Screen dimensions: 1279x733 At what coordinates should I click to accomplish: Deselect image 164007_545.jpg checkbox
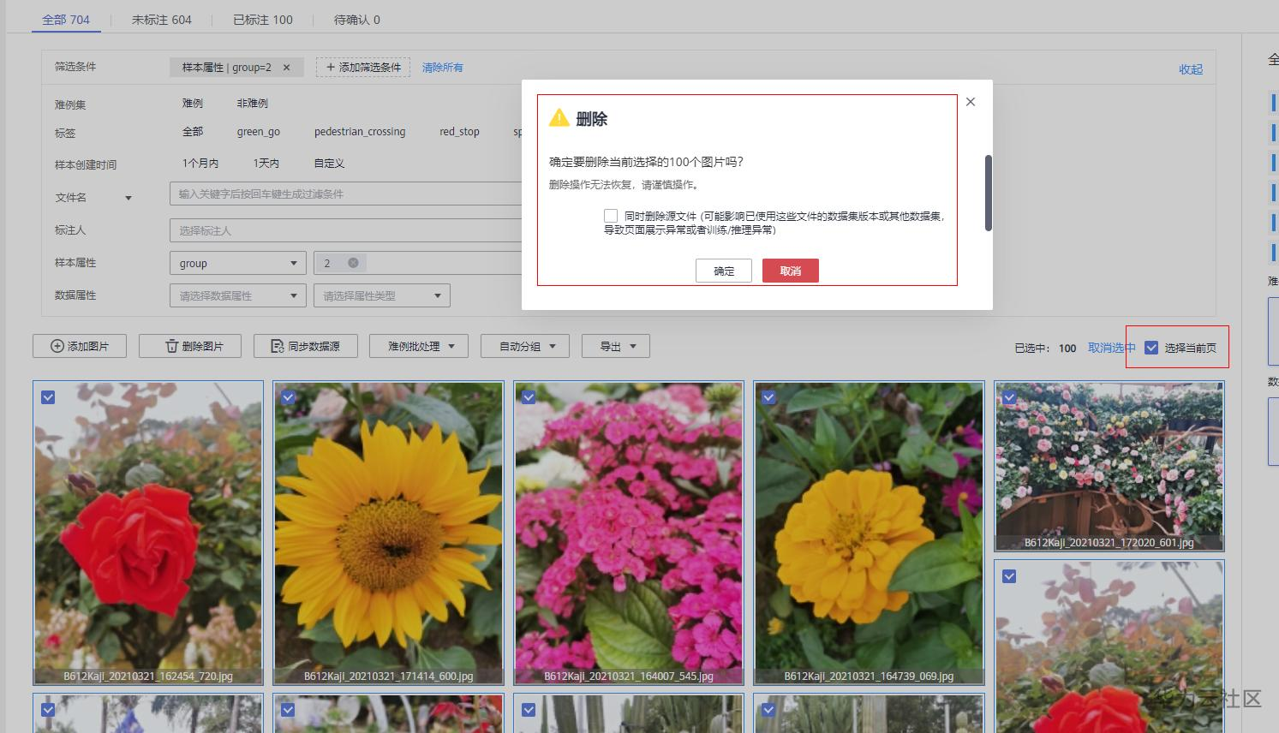pyautogui.click(x=529, y=397)
